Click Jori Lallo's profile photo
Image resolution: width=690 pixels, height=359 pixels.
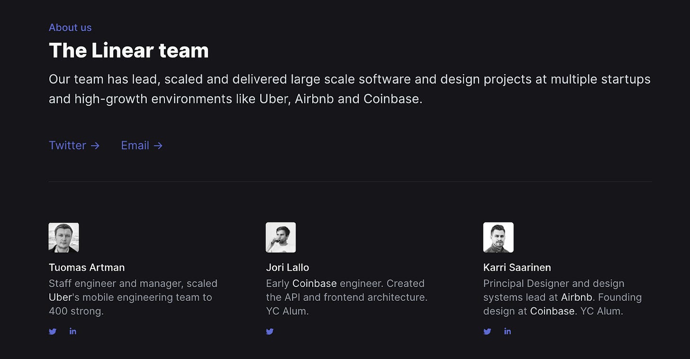pos(281,238)
